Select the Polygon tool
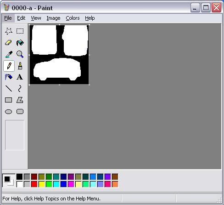The width and height of the screenshot is (224, 205). tap(20, 100)
